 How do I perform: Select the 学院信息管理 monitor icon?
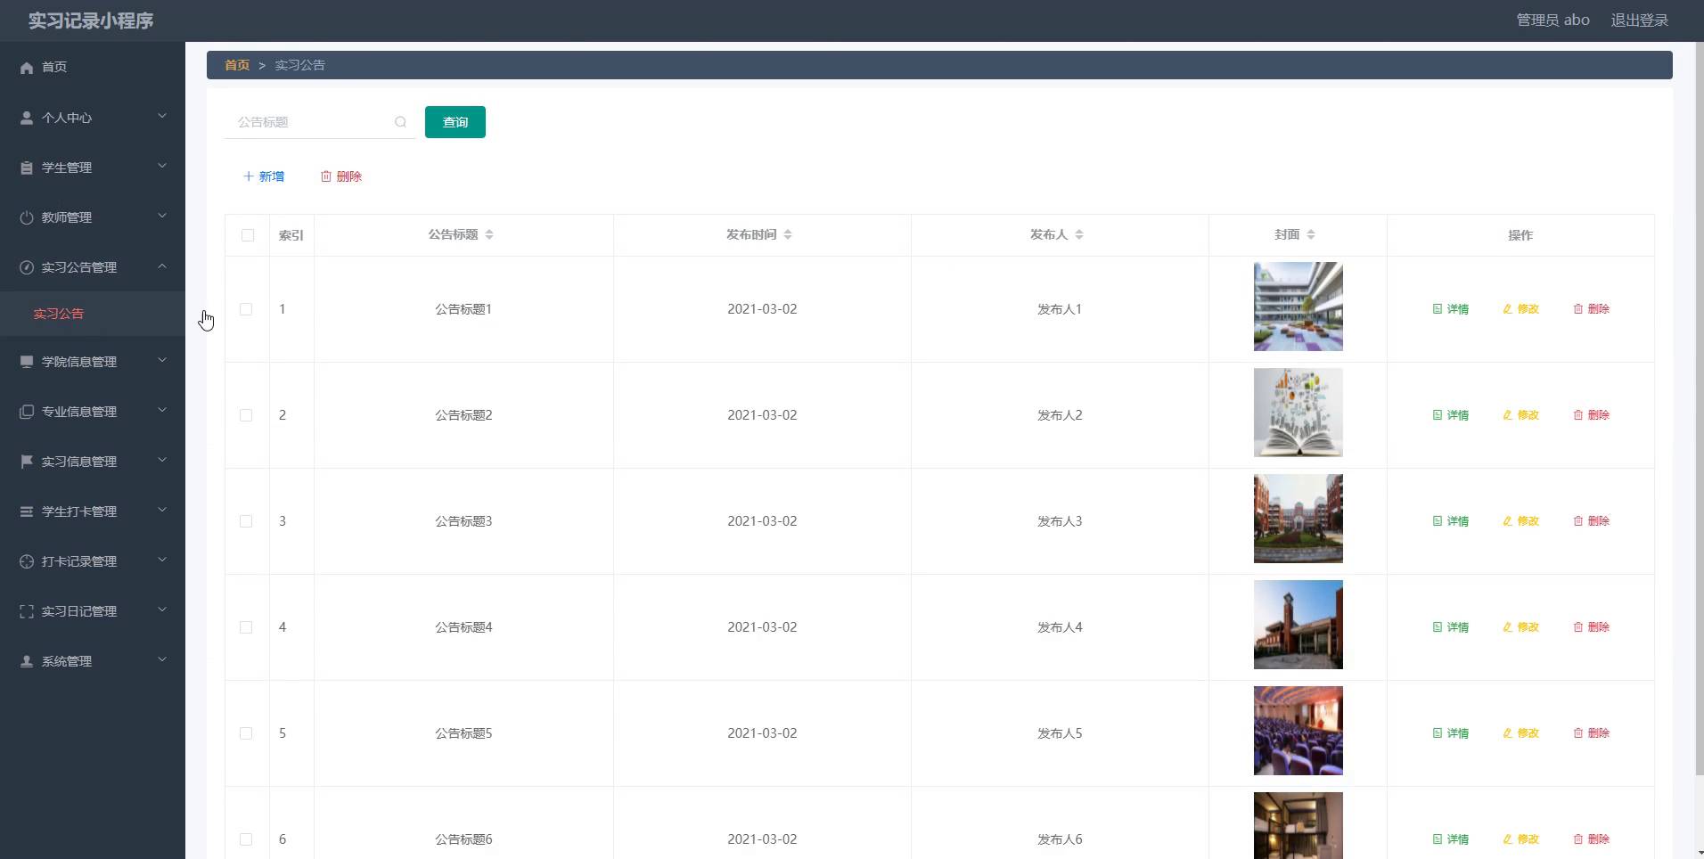[26, 362]
